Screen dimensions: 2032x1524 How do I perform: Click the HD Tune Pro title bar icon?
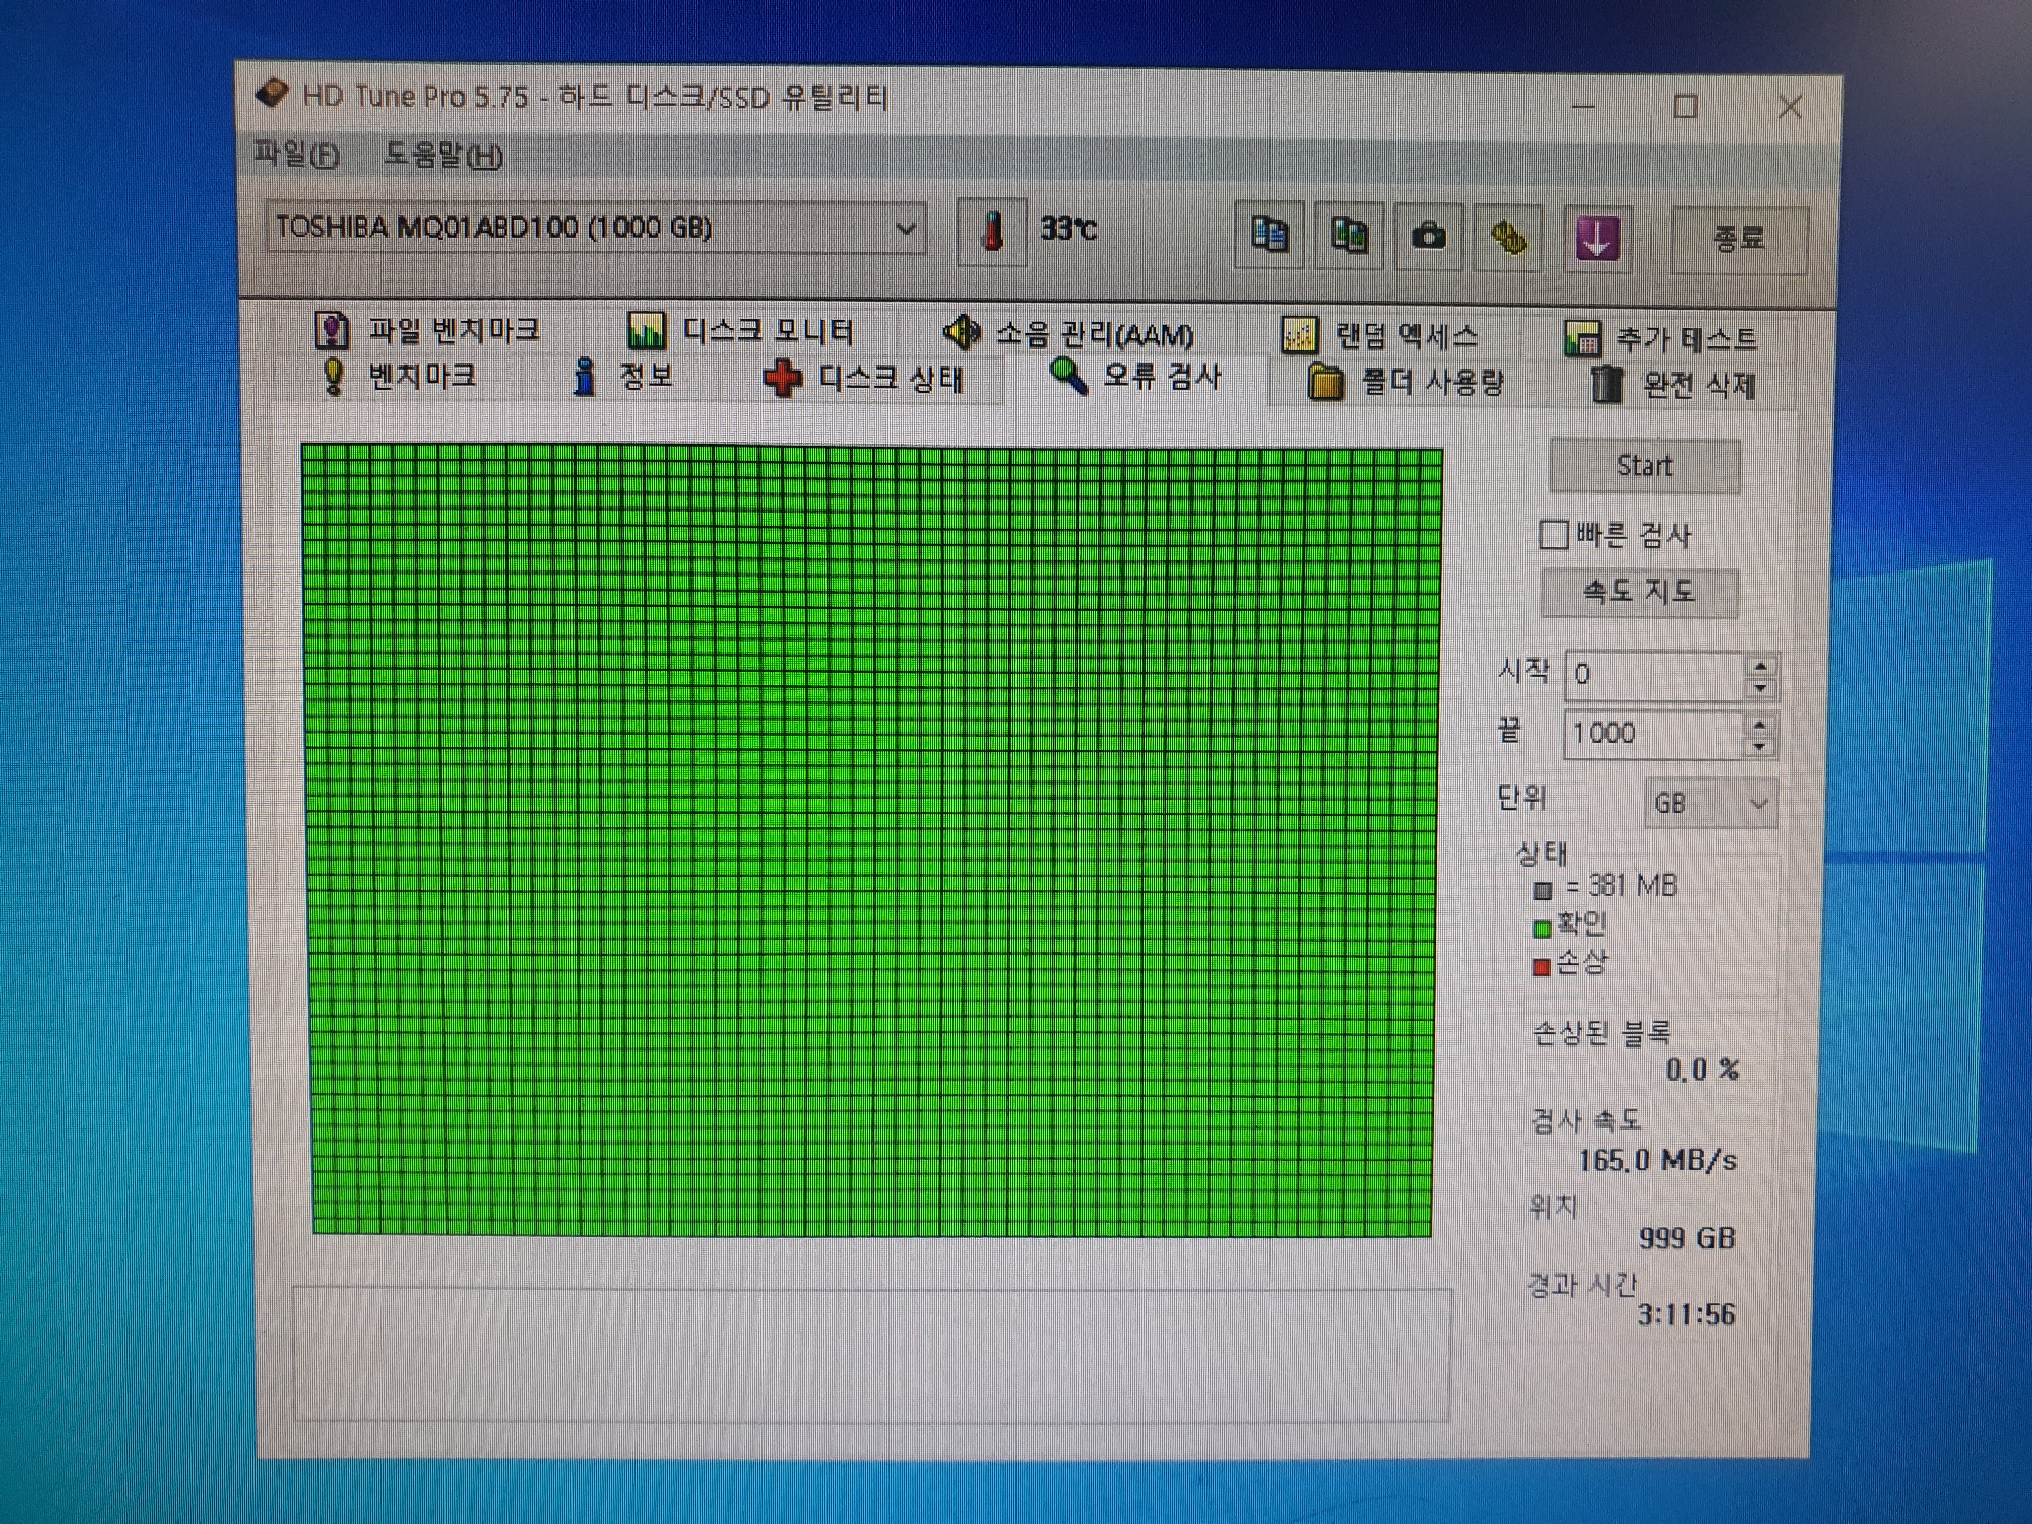pyautogui.click(x=272, y=93)
